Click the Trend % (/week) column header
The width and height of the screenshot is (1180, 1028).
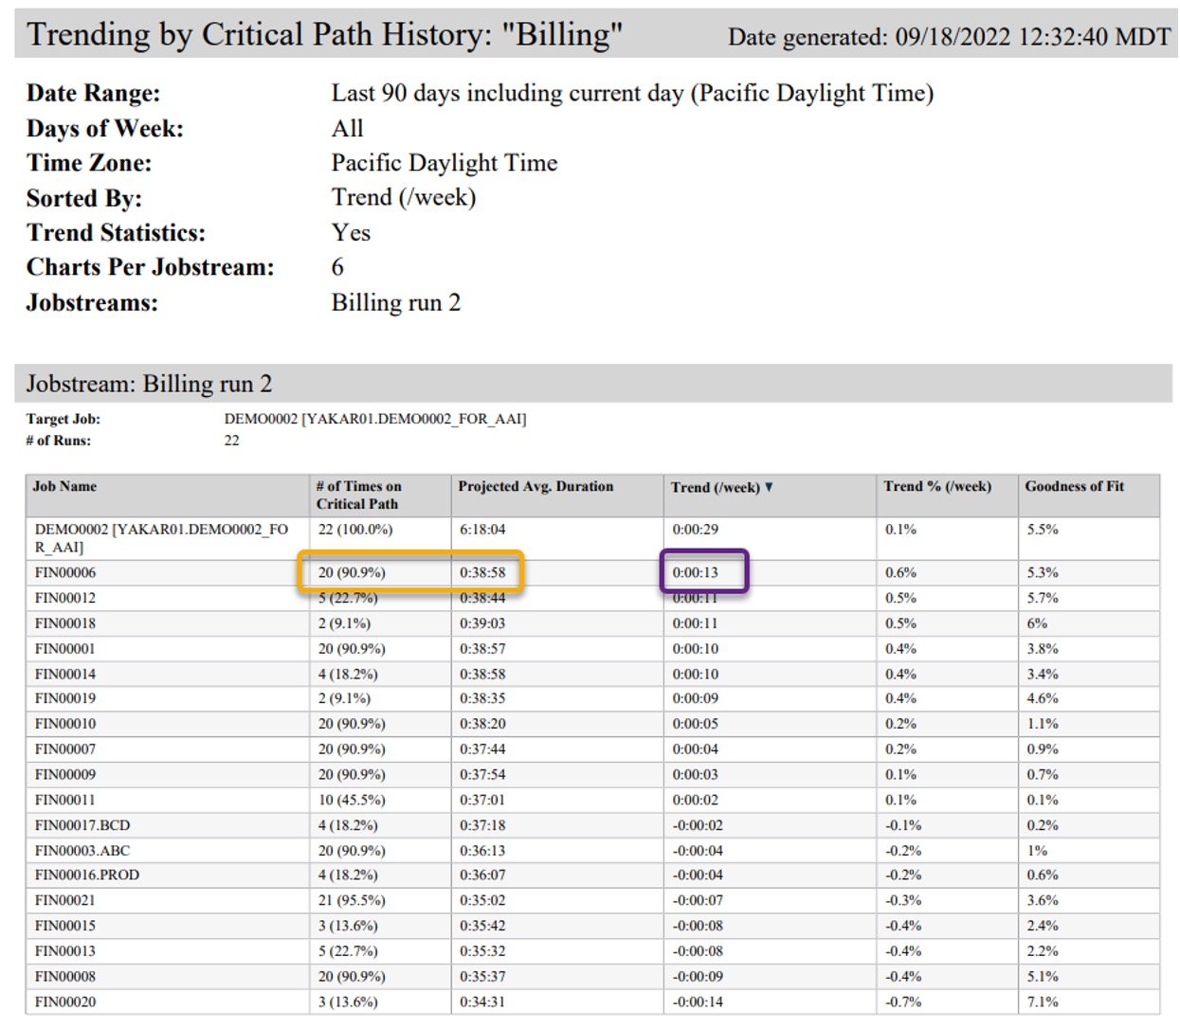click(936, 486)
